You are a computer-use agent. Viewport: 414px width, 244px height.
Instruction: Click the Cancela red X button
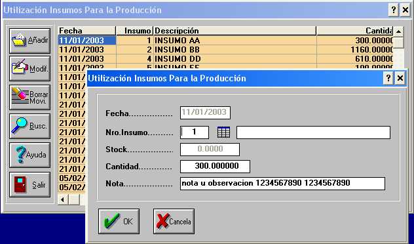[174, 221]
